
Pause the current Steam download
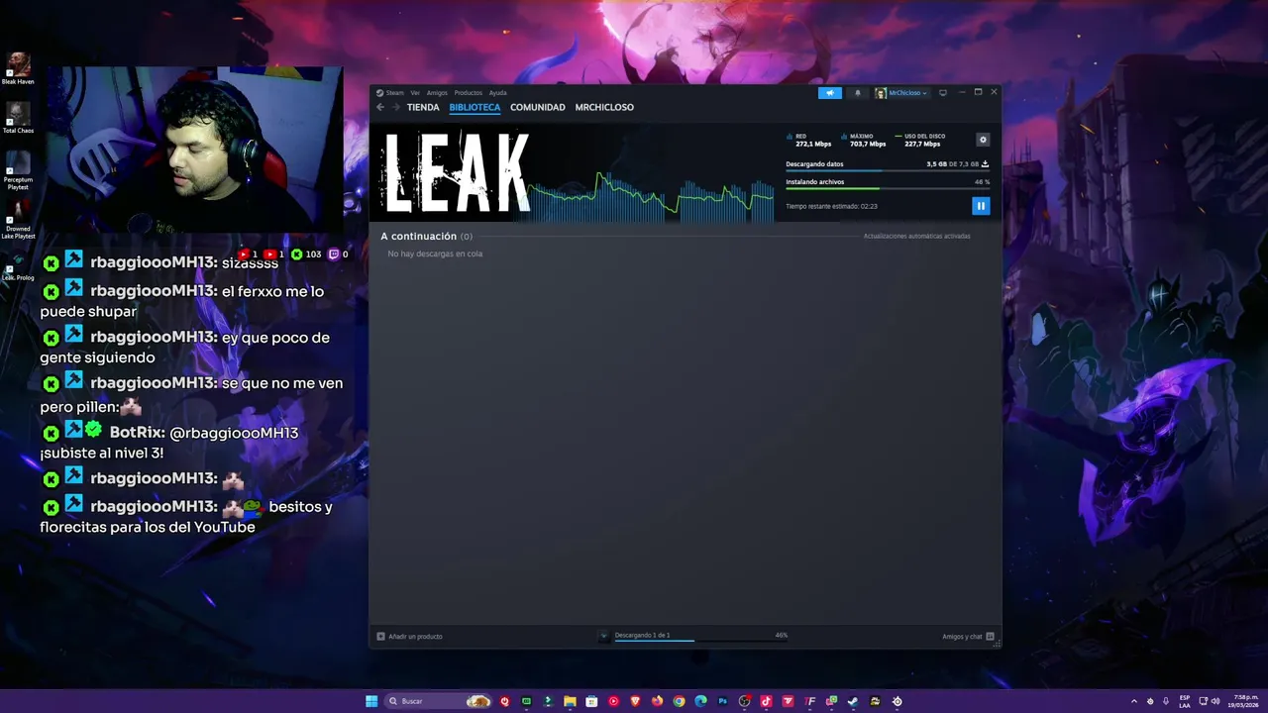[981, 205]
